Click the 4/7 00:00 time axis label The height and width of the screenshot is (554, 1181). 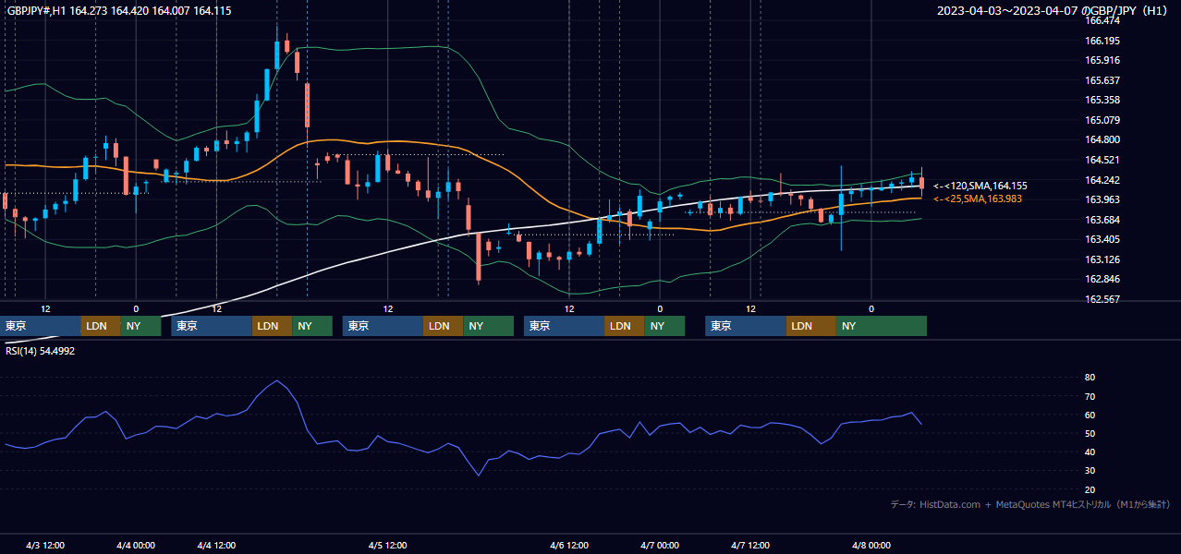(x=660, y=546)
